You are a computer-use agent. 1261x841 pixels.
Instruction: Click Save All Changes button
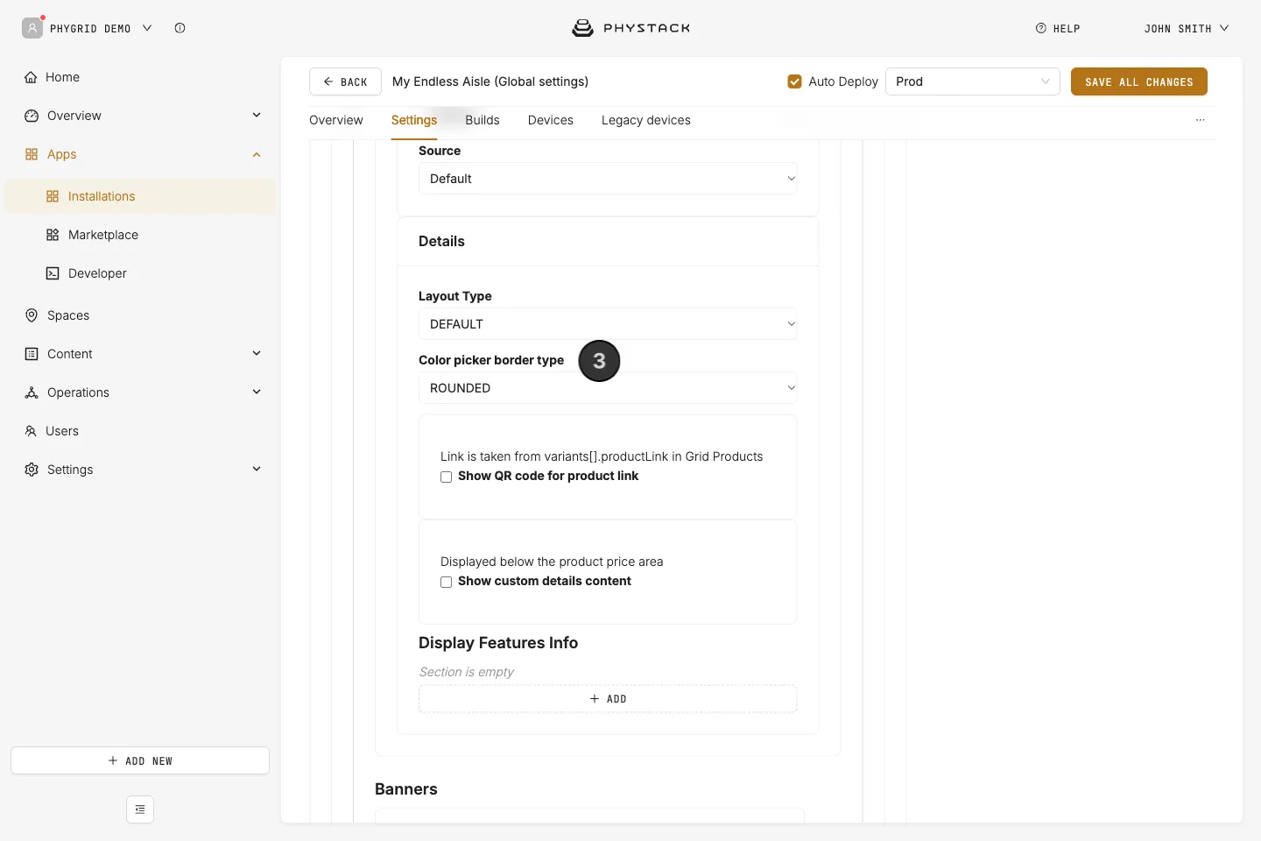pyautogui.click(x=1139, y=81)
